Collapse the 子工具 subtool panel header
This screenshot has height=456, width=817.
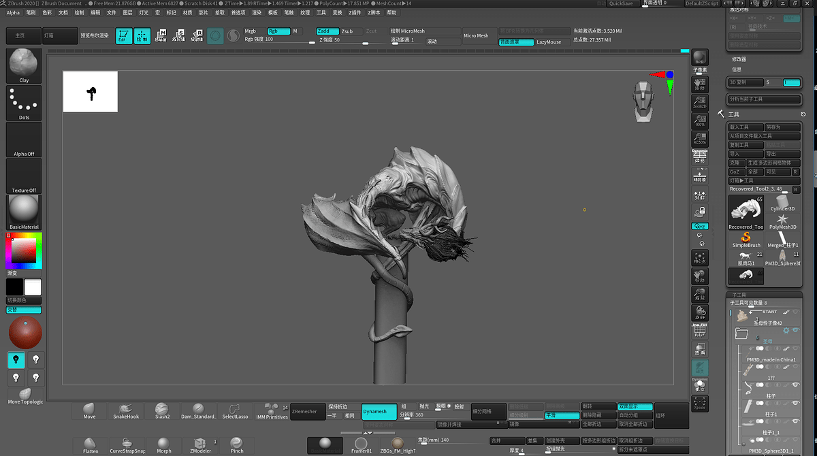(739, 295)
